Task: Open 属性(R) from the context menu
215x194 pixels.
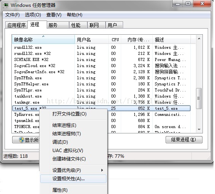Action: tap(73, 190)
